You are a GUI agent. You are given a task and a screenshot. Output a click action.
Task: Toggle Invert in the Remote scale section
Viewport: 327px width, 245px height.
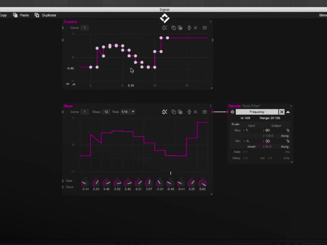tap(251, 147)
